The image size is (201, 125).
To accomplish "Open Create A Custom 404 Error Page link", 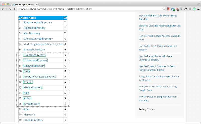I will point(157,68).
